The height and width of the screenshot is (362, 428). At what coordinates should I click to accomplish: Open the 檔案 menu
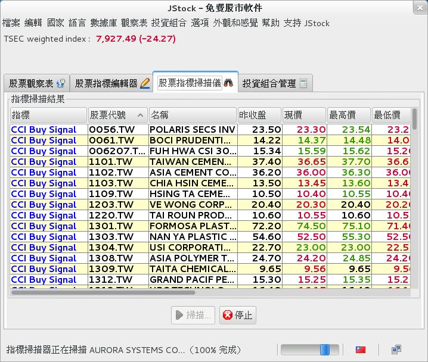pos(11,23)
